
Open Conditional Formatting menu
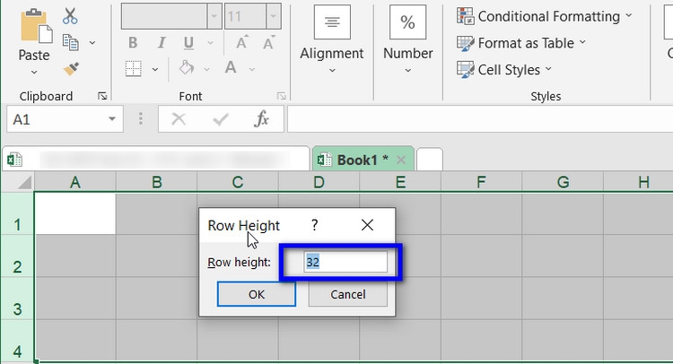pos(545,16)
